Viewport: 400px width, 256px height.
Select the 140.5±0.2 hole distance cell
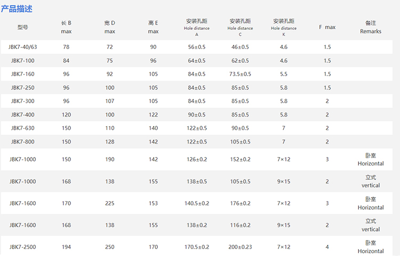pos(196,203)
